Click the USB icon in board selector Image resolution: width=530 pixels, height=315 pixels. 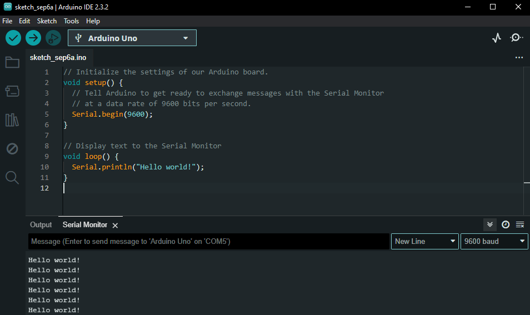coord(78,38)
